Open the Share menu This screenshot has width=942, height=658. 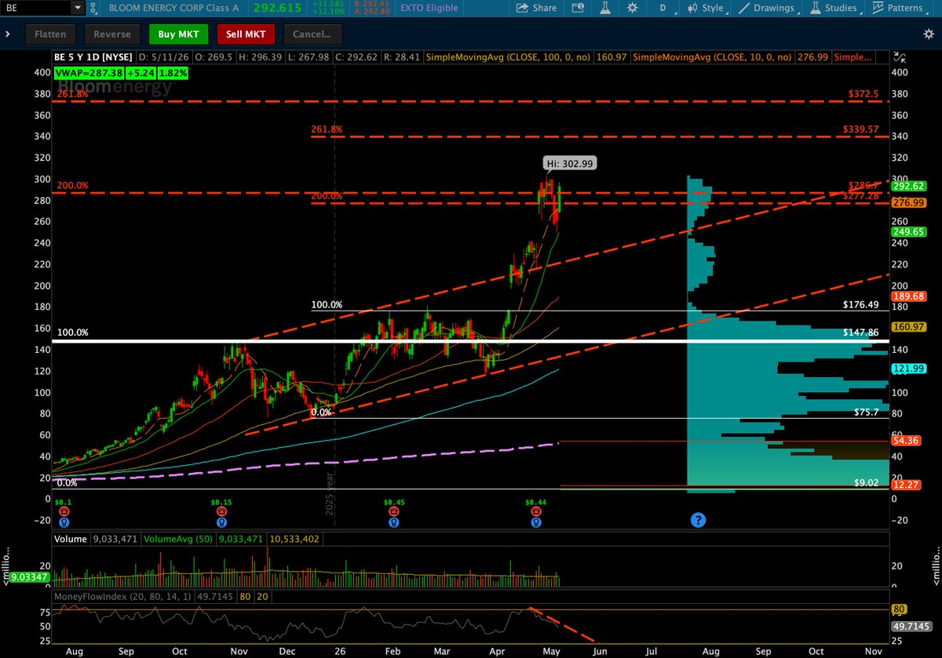click(x=536, y=8)
